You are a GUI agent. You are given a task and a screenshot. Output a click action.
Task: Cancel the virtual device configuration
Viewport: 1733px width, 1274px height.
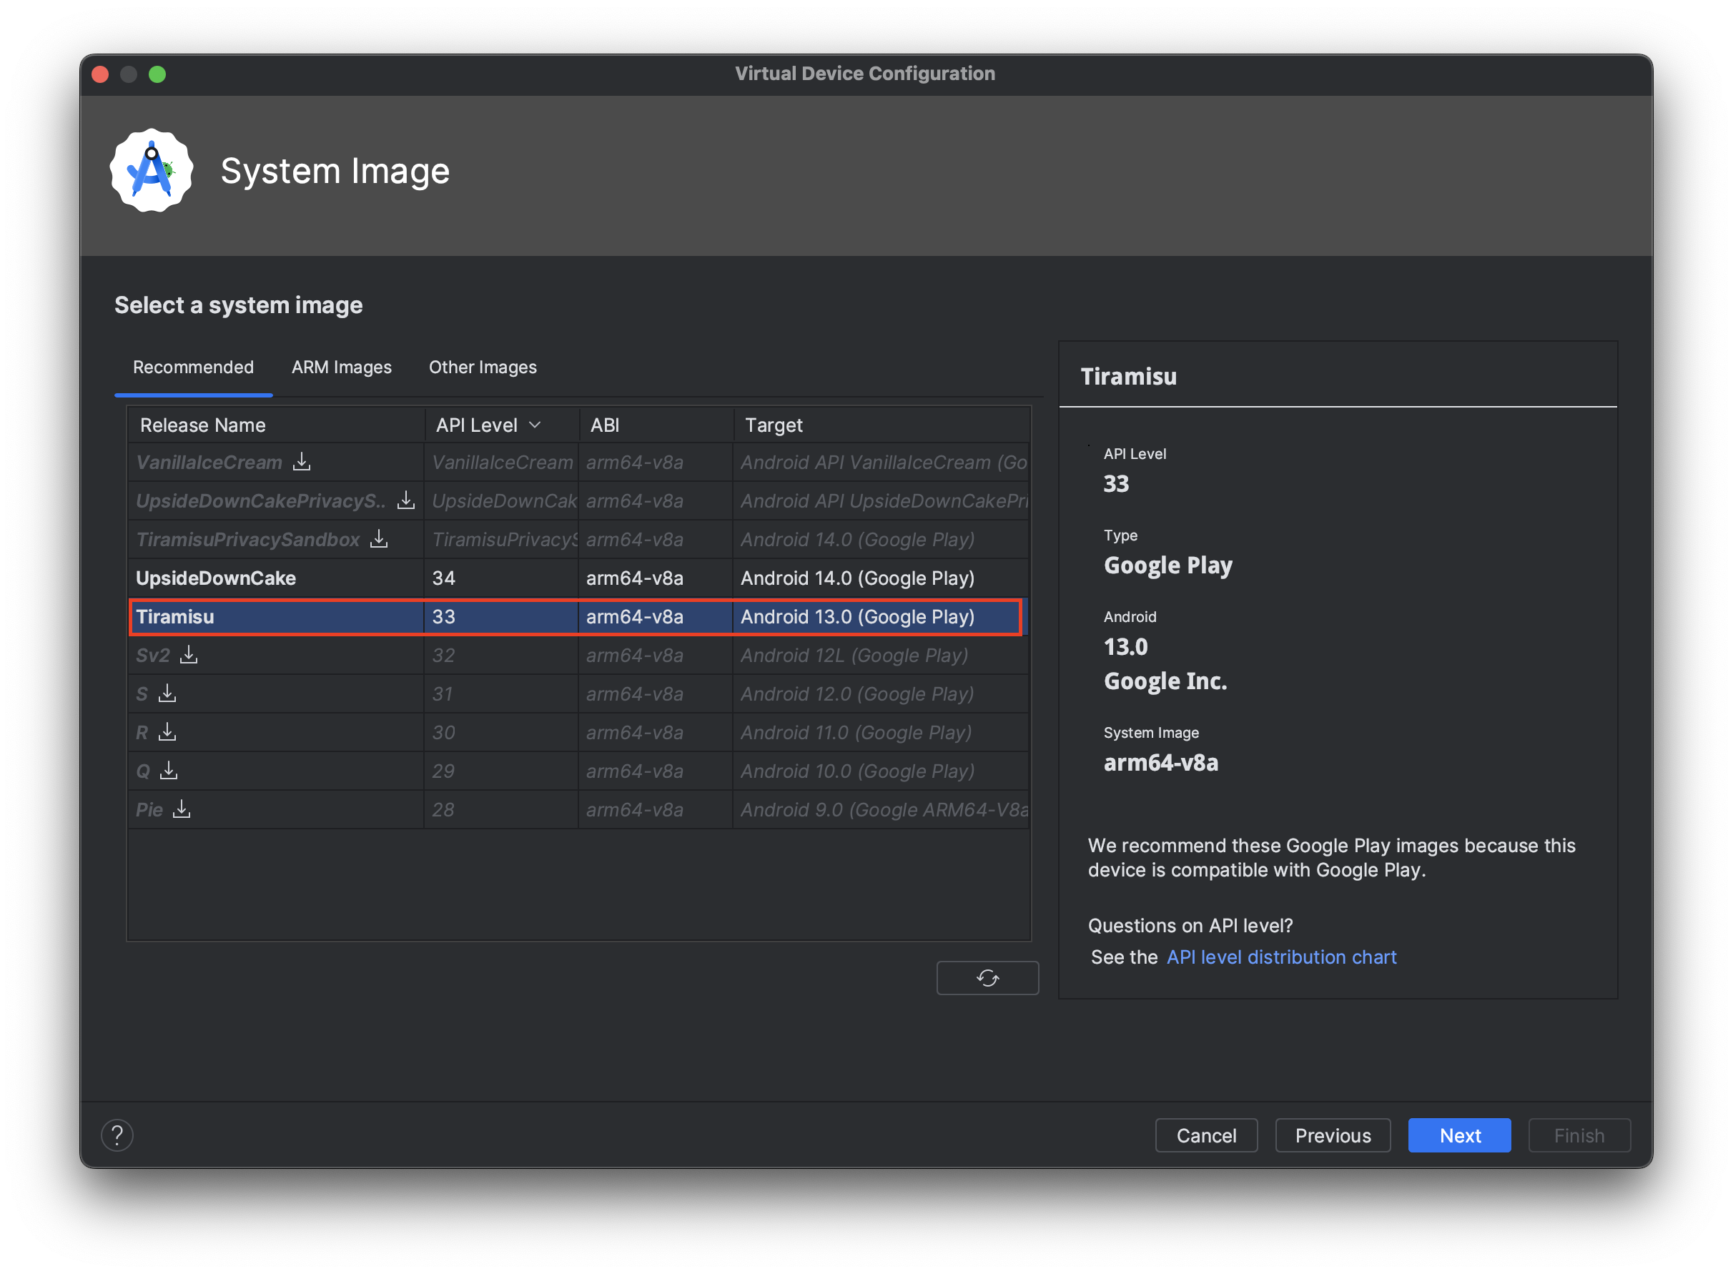point(1206,1135)
